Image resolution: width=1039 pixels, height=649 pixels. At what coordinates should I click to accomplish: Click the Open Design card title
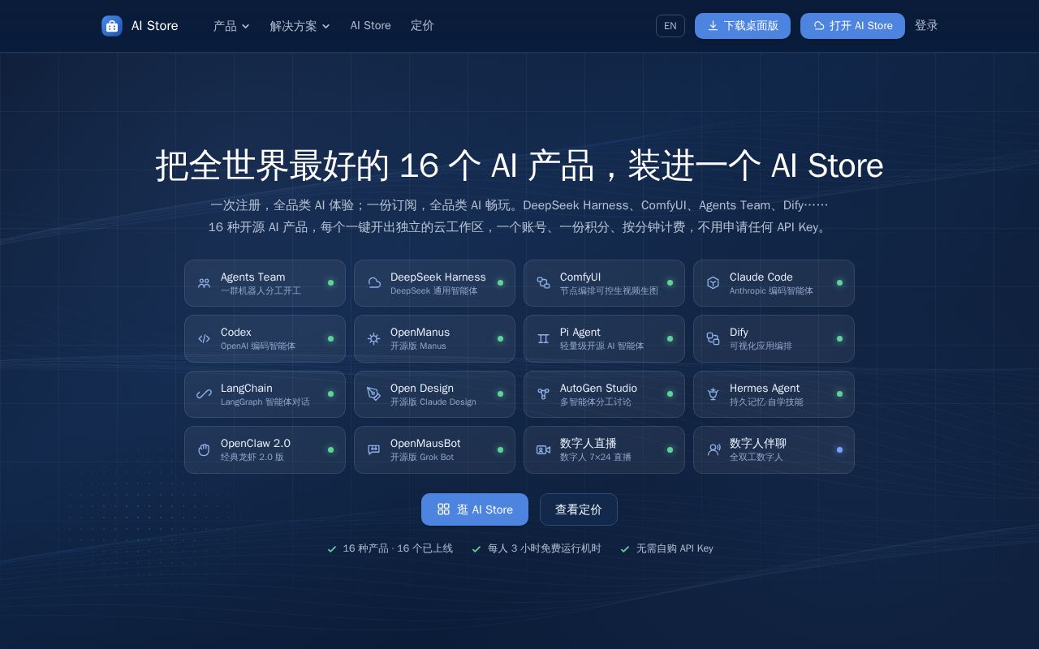pos(422,389)
